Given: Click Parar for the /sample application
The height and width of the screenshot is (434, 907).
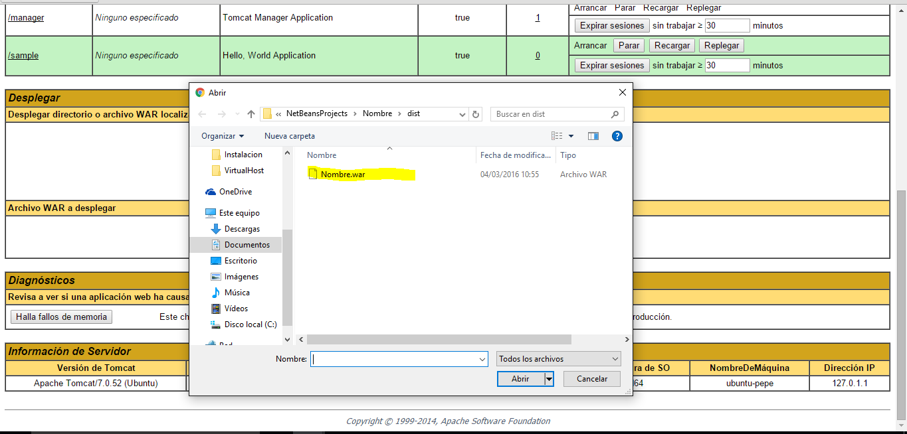Looking at the screenshot, I should point(629,46).
